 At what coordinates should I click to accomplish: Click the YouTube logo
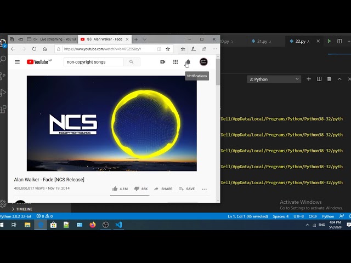(x=39, y=62)
